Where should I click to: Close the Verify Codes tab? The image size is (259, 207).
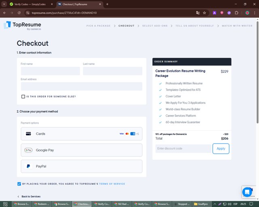(52, 4)
